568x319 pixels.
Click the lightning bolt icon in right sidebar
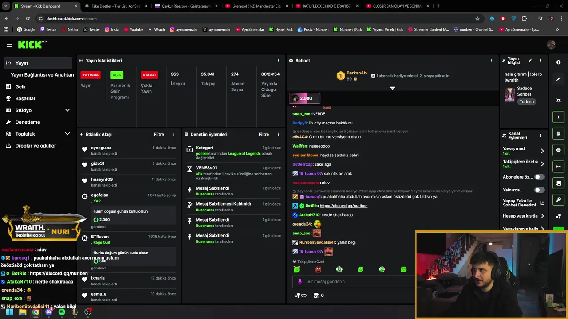point(559,117)
